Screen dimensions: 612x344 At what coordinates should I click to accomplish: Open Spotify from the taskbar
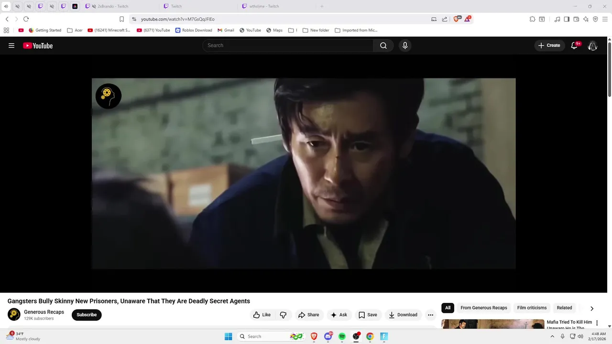[x=342, y=336]
